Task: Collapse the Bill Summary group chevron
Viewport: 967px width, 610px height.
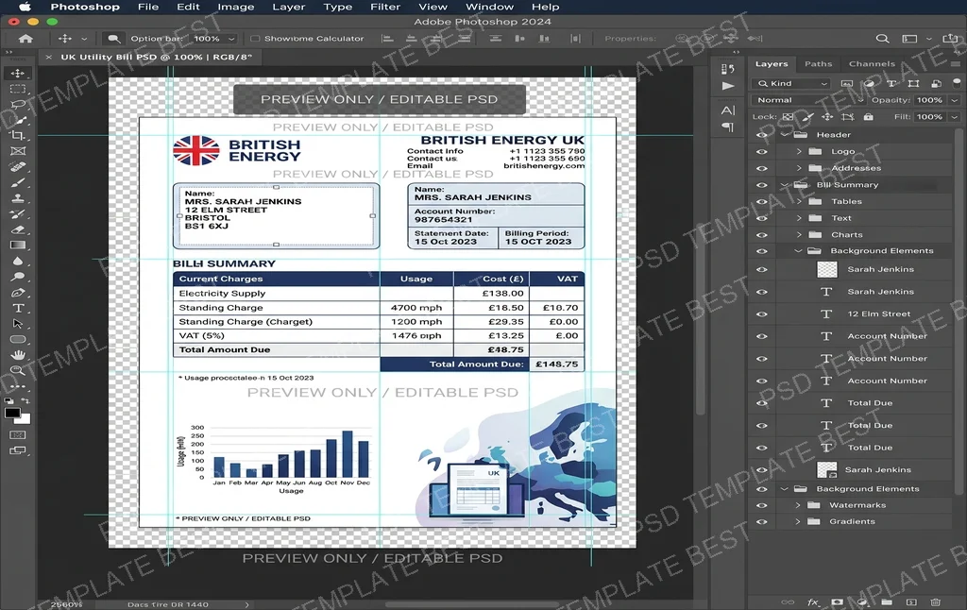Action: tap(785, 184)
